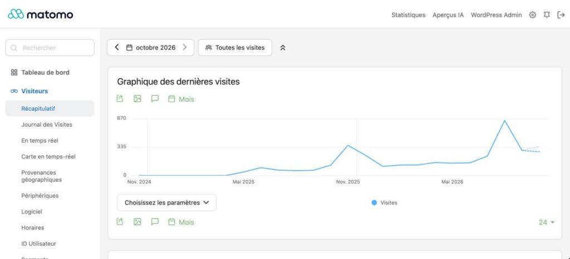Click the Matomo logo

click(x=40, y=14)
